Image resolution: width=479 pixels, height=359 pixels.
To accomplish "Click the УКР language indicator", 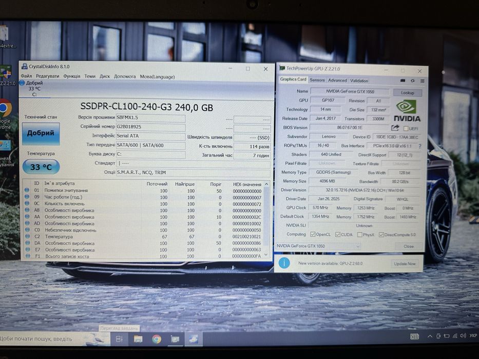I will tap(473, 335).
